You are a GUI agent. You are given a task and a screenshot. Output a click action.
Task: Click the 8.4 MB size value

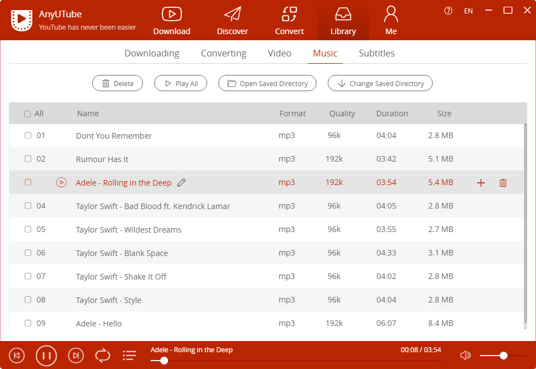[441, 323]
